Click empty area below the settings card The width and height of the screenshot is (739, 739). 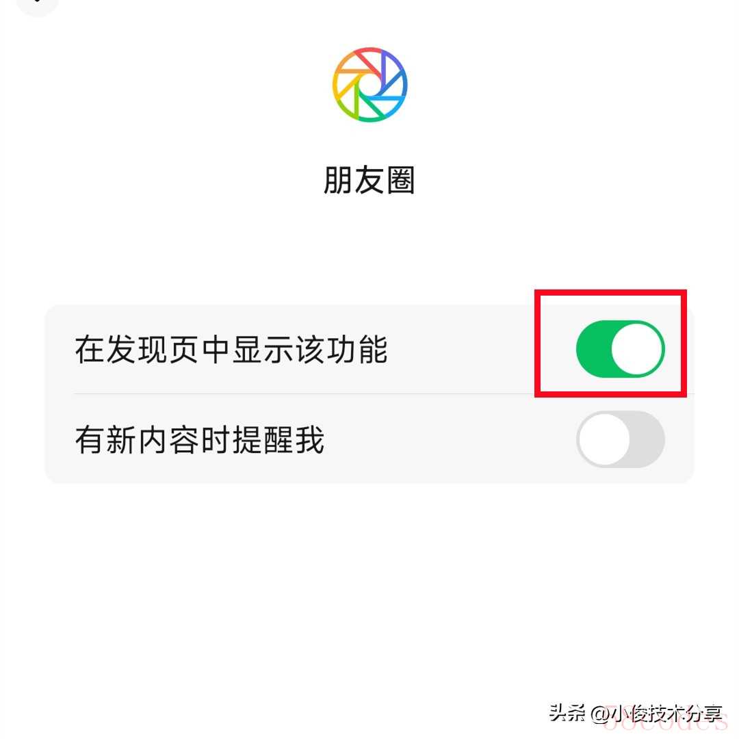[369, 589]
